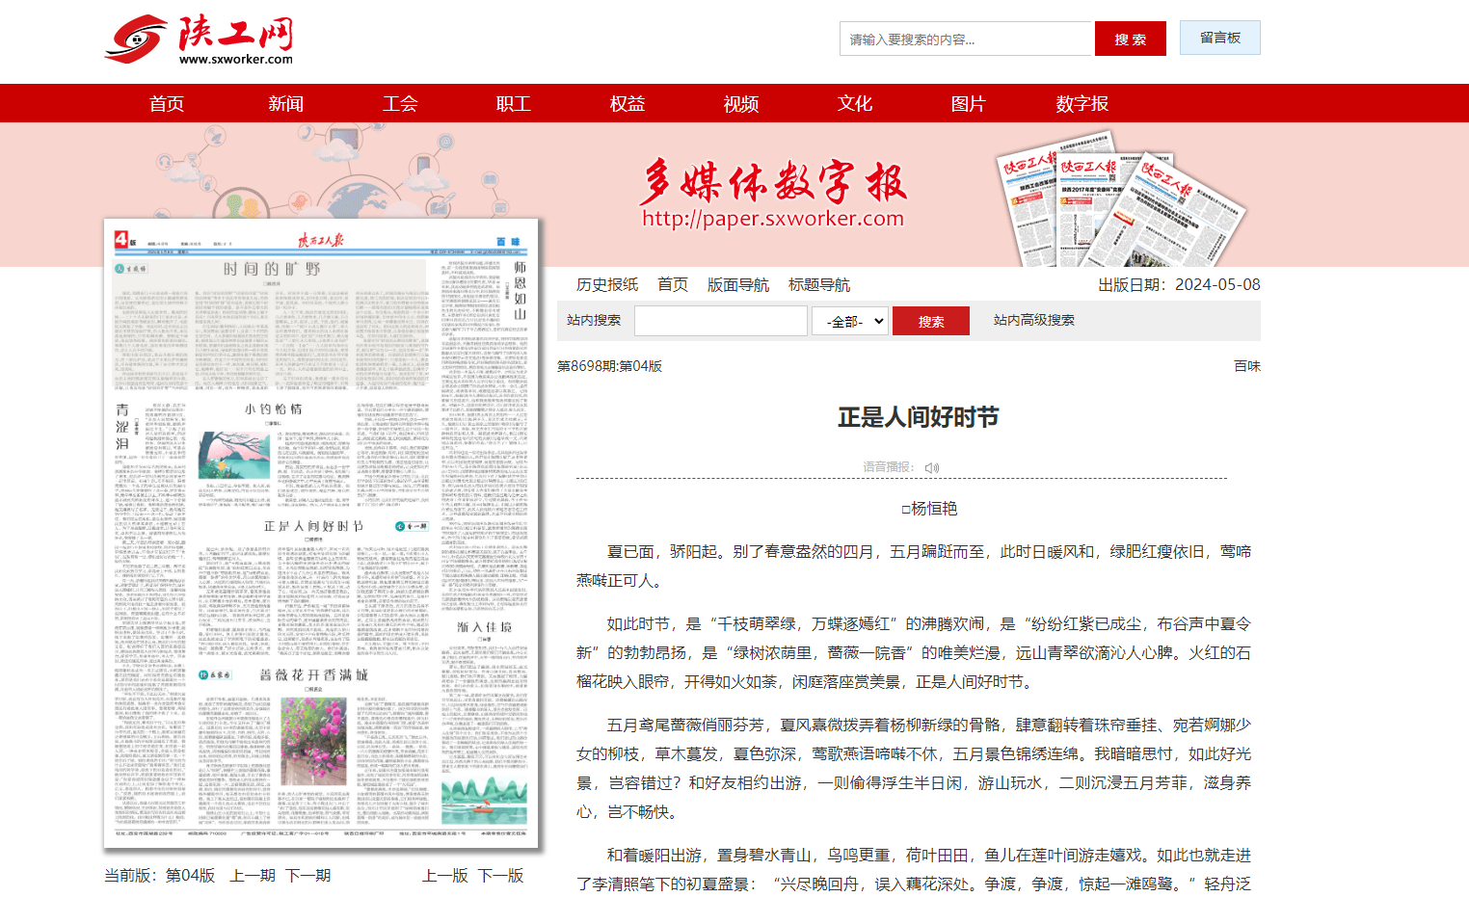Select 青涩泪 article on newspaper page
Image resolution: width=1469 pixels, height=897 pixels.
(122, 427)
